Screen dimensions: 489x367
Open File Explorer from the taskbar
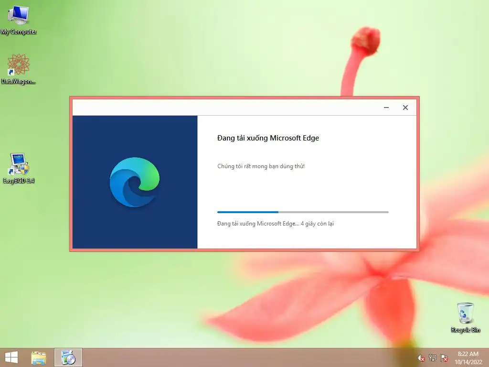tap(39, 357)
